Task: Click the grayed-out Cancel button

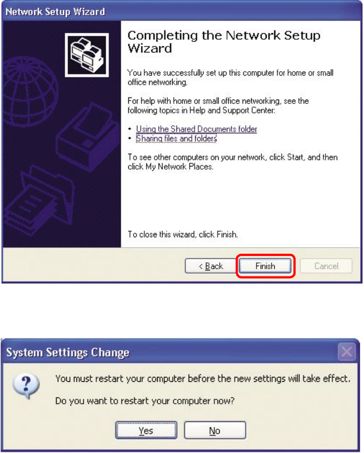Action: (326, 266)
